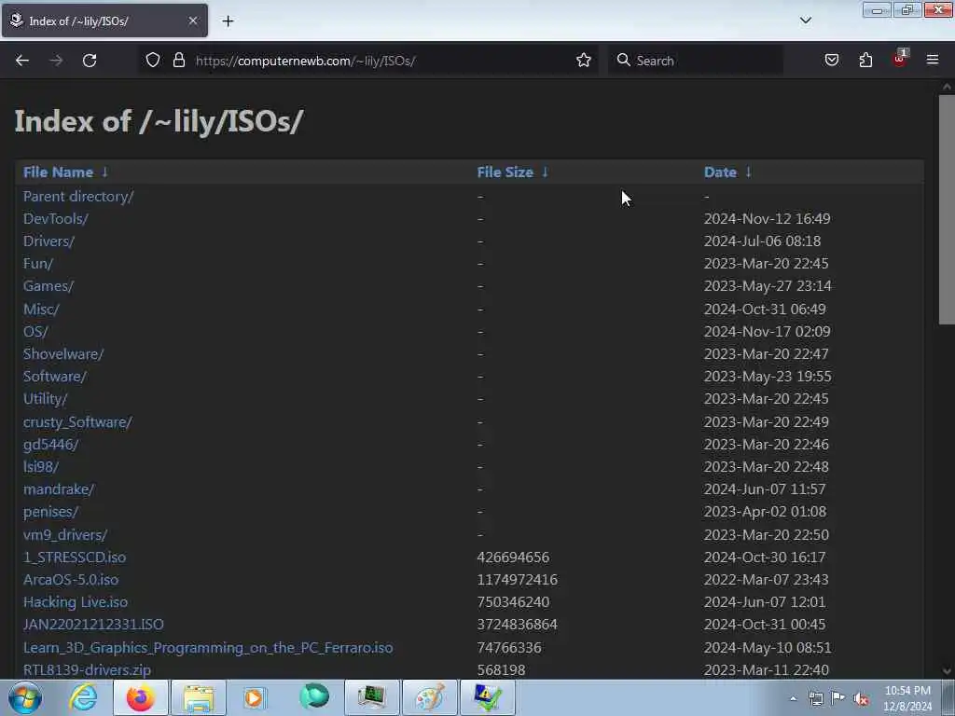This screenshot has width=955, height=716.
Task: Close the Index of /~lily/ISOs/ tab
Action: click(193, 21)
